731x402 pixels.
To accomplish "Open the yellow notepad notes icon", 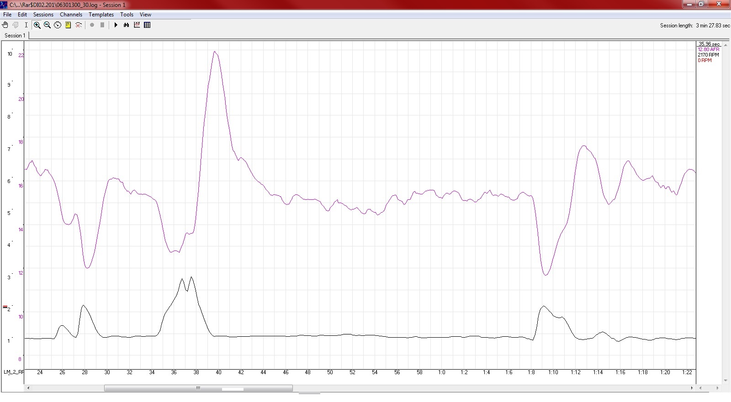I will (x=68, y=25).
